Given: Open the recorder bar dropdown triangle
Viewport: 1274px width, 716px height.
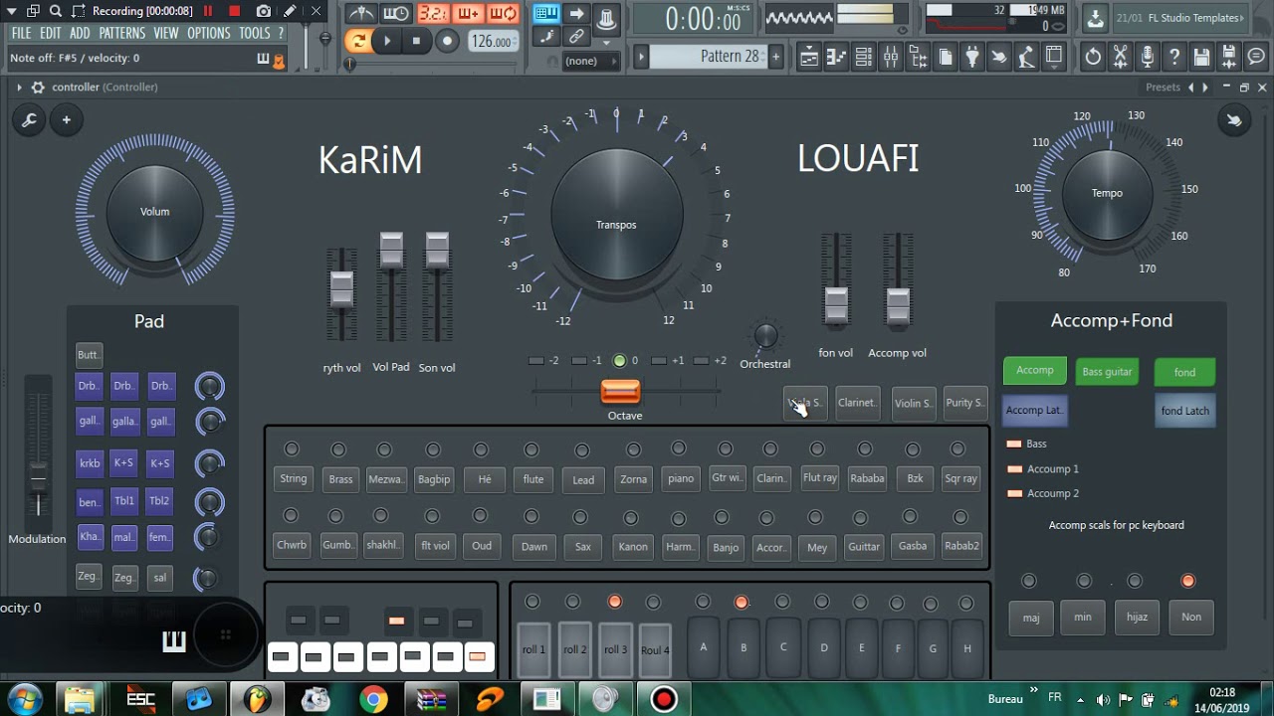Looking at the screenshot, I should (x=10, y=11).
